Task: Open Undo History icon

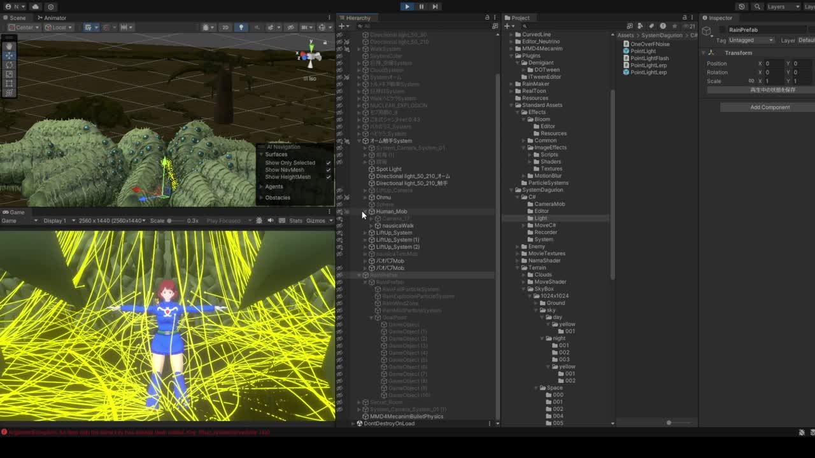Action: [741, 6]
